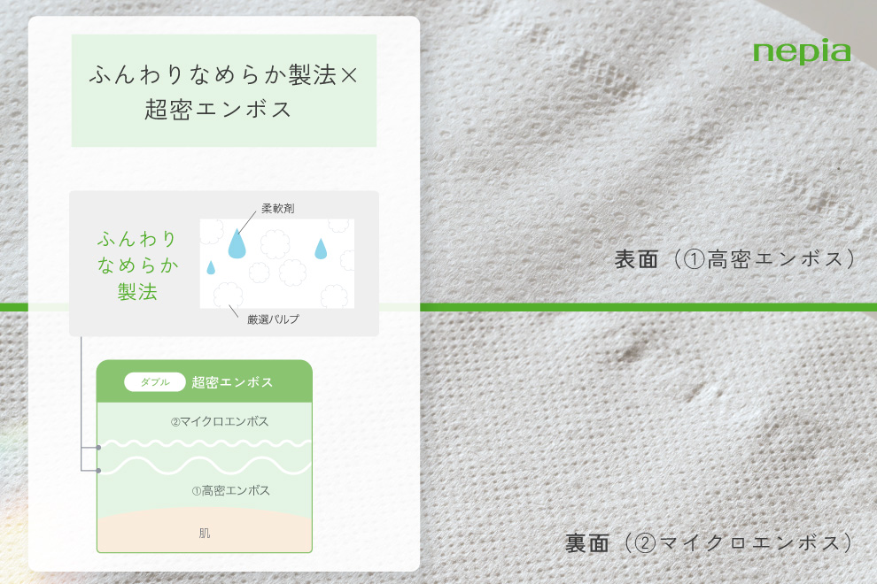Click the ②マイクロエンボス label inside the diagram
Viewport: 877px width, 584px height.
tap(219, 422)
